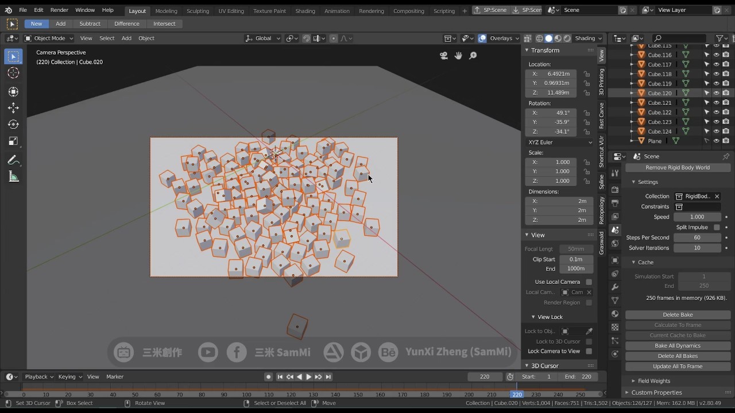Viewport: 735px width, 413px height.
Task: Open the XYZ Euler rotation mode dropdown
Action: coord(560,142)
